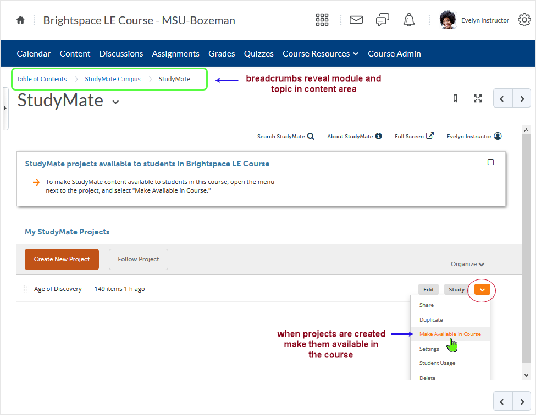This screenshot has width=536, height=415.
Task: Open Content in navbar
Action: point(75,54)
